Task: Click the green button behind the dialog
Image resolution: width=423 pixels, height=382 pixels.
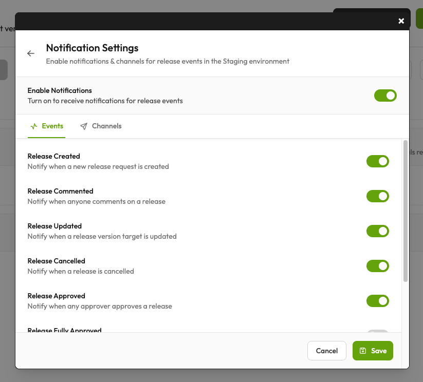Action: (x=419, y=18)
